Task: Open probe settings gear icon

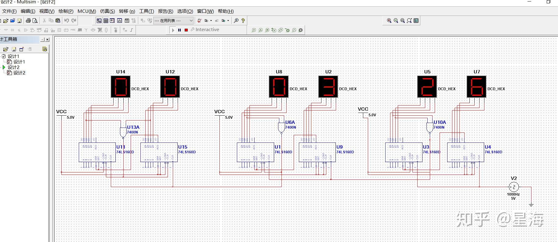Action: pyautogui.click(x=301, y=30)
